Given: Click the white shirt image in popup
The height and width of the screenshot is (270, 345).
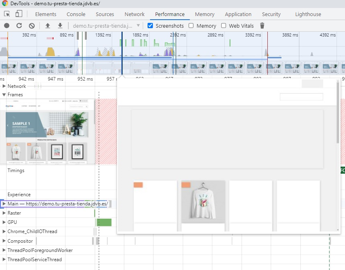Looking at the screenshot, I should 203,201.
